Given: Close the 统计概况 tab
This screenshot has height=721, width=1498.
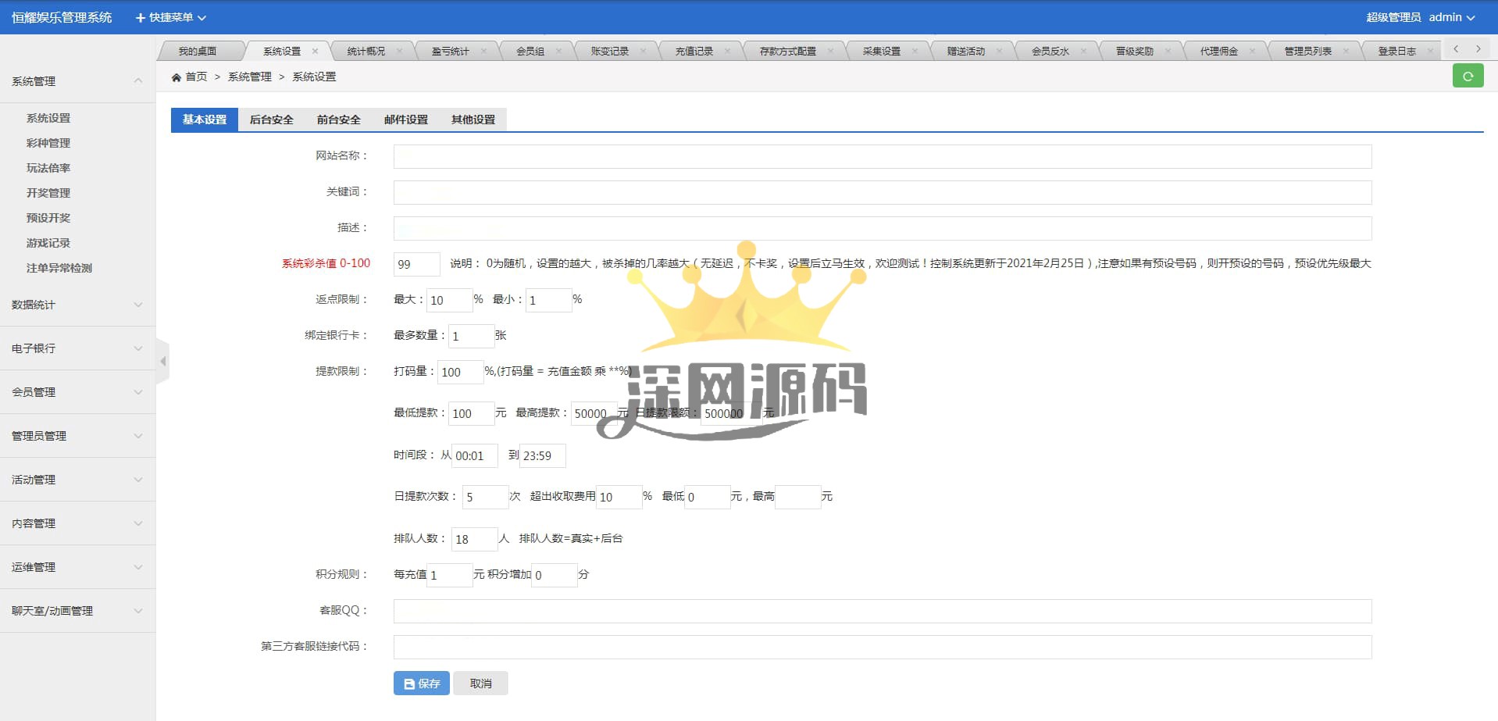Looking at the screenshot, I should point(400,52).
